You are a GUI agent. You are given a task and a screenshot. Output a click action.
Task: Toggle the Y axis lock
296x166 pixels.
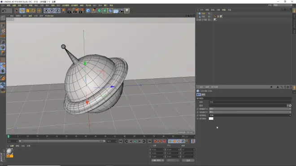click(52, 11)
